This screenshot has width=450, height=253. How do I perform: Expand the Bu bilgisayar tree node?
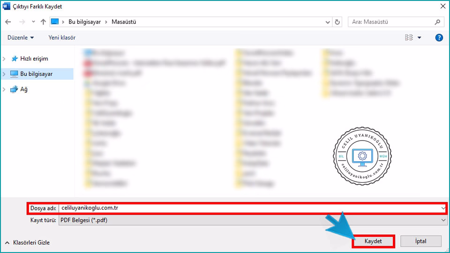pos(4,74)
